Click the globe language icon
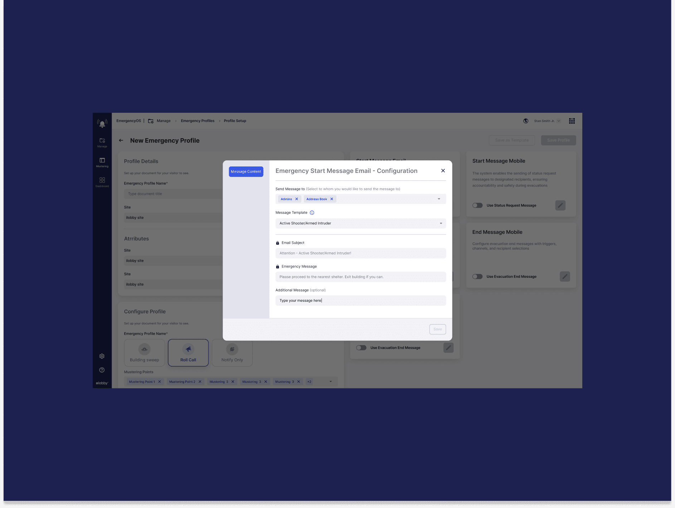Viewport: 675px width, 508px height. click(526, 121)
